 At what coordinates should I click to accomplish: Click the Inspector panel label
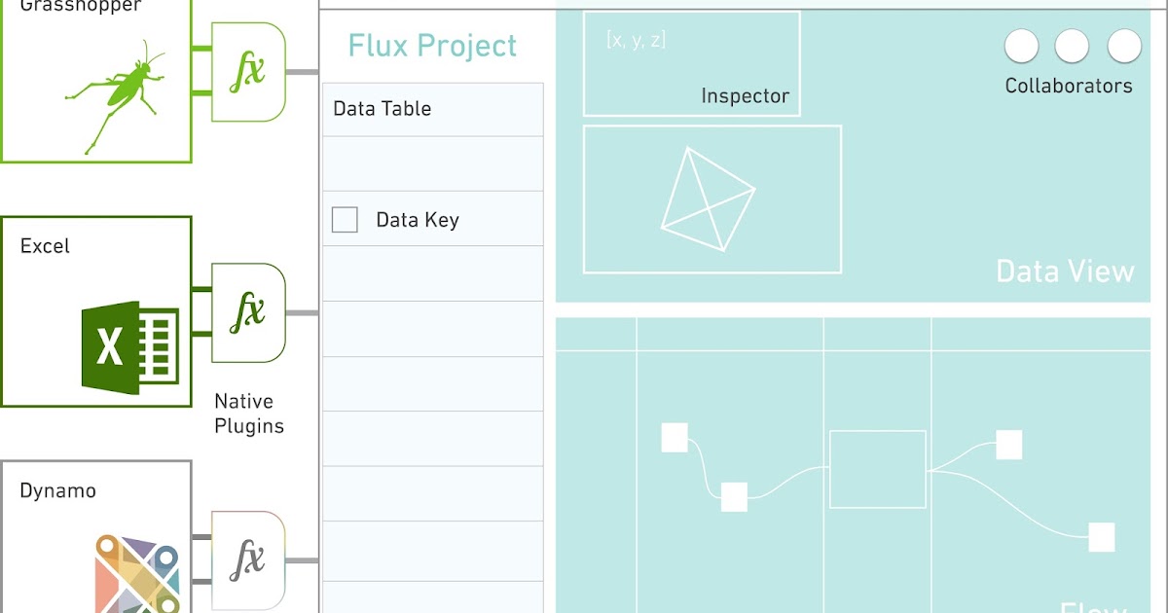coord(745,96)
